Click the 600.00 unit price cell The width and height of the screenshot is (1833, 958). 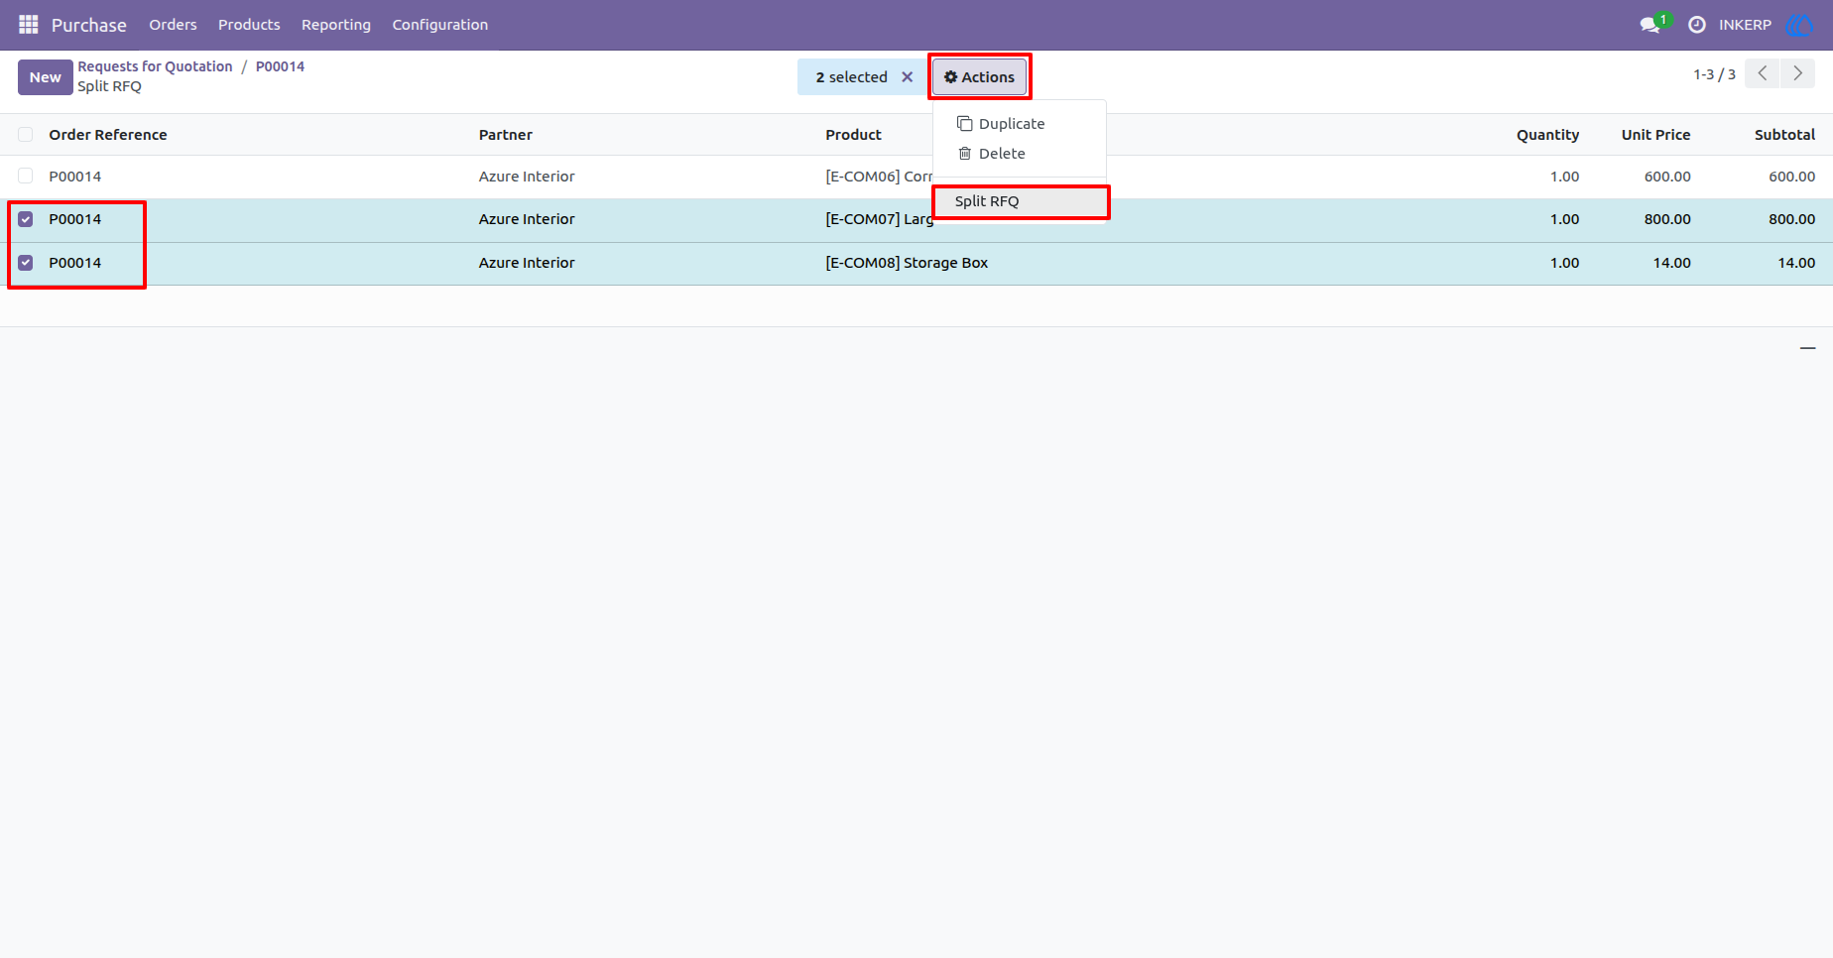(x=1667, y=177)
